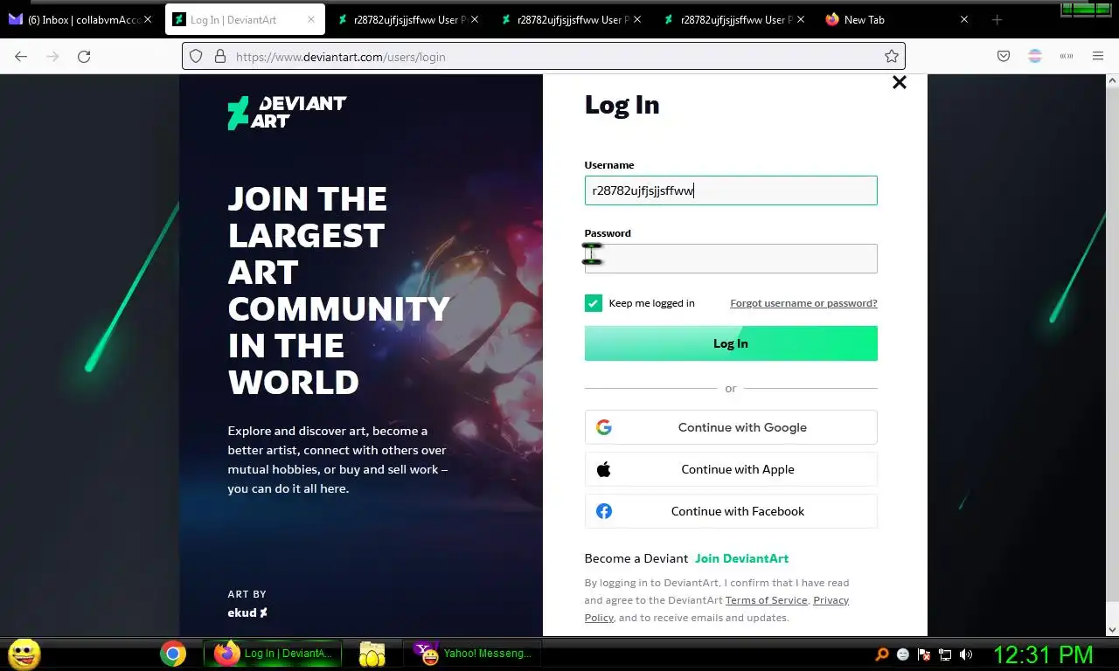Open ekud artist credit link
The image size is (1119, 671).
(247, 612)
